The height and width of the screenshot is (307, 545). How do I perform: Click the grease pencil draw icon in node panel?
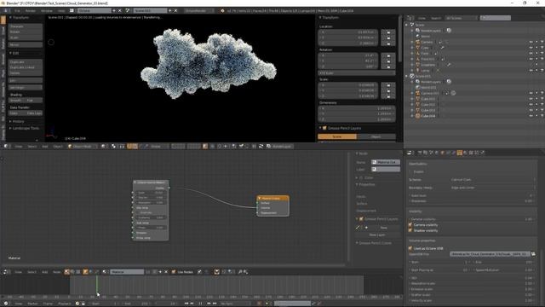(x=358, y=228)
